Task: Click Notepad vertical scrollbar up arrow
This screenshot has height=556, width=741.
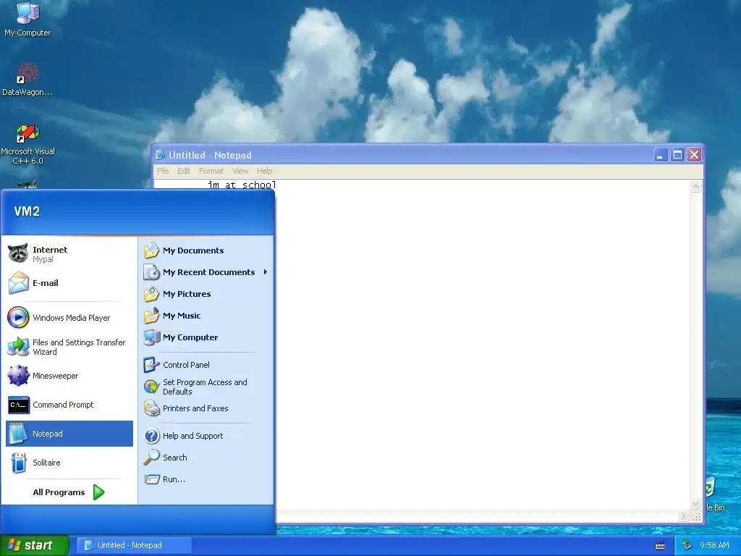Action: [x=695, y=186]
